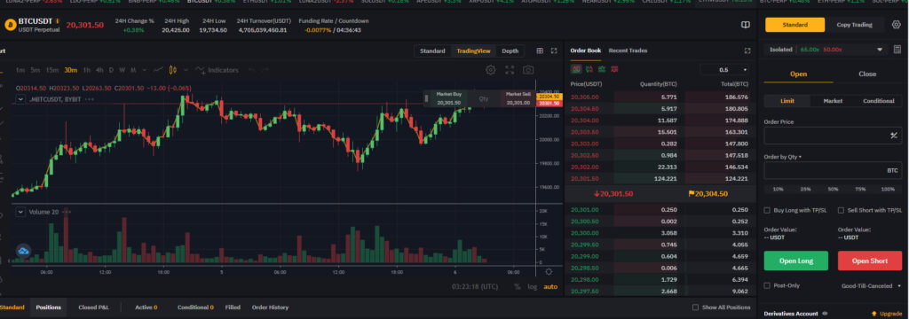Enable Buy Long with TP/SL checkbox
The width and height of the screenshot is (909, 319).
click(767, 210)
